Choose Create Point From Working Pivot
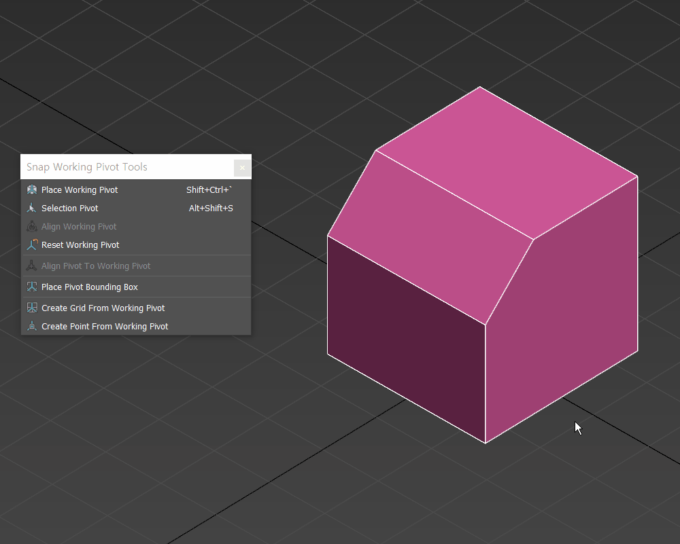680x544 pixels. [x=136, y=326]
